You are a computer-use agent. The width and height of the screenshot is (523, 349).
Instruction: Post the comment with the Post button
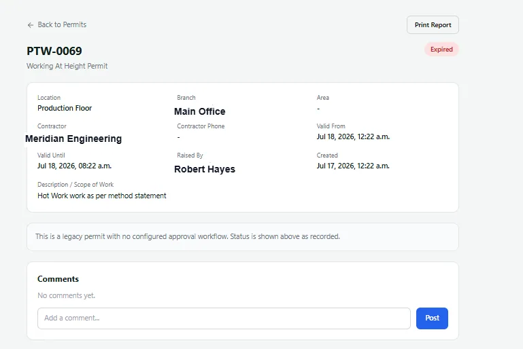[x=432, y=318]
